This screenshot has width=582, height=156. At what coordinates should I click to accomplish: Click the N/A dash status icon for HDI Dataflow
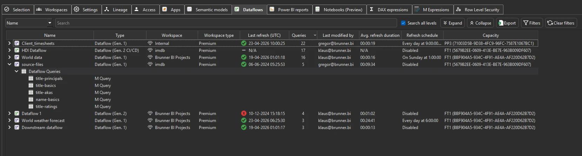(x=244, y=50)
